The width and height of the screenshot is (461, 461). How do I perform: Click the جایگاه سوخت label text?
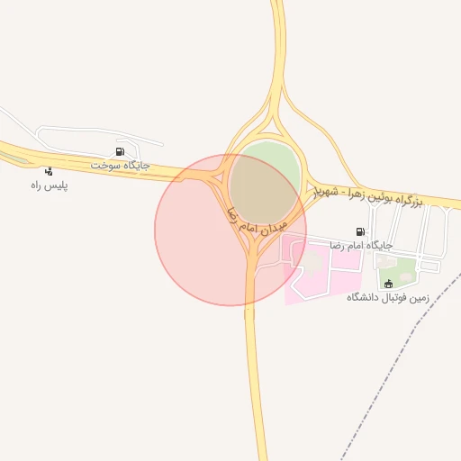tap(120, 166)
